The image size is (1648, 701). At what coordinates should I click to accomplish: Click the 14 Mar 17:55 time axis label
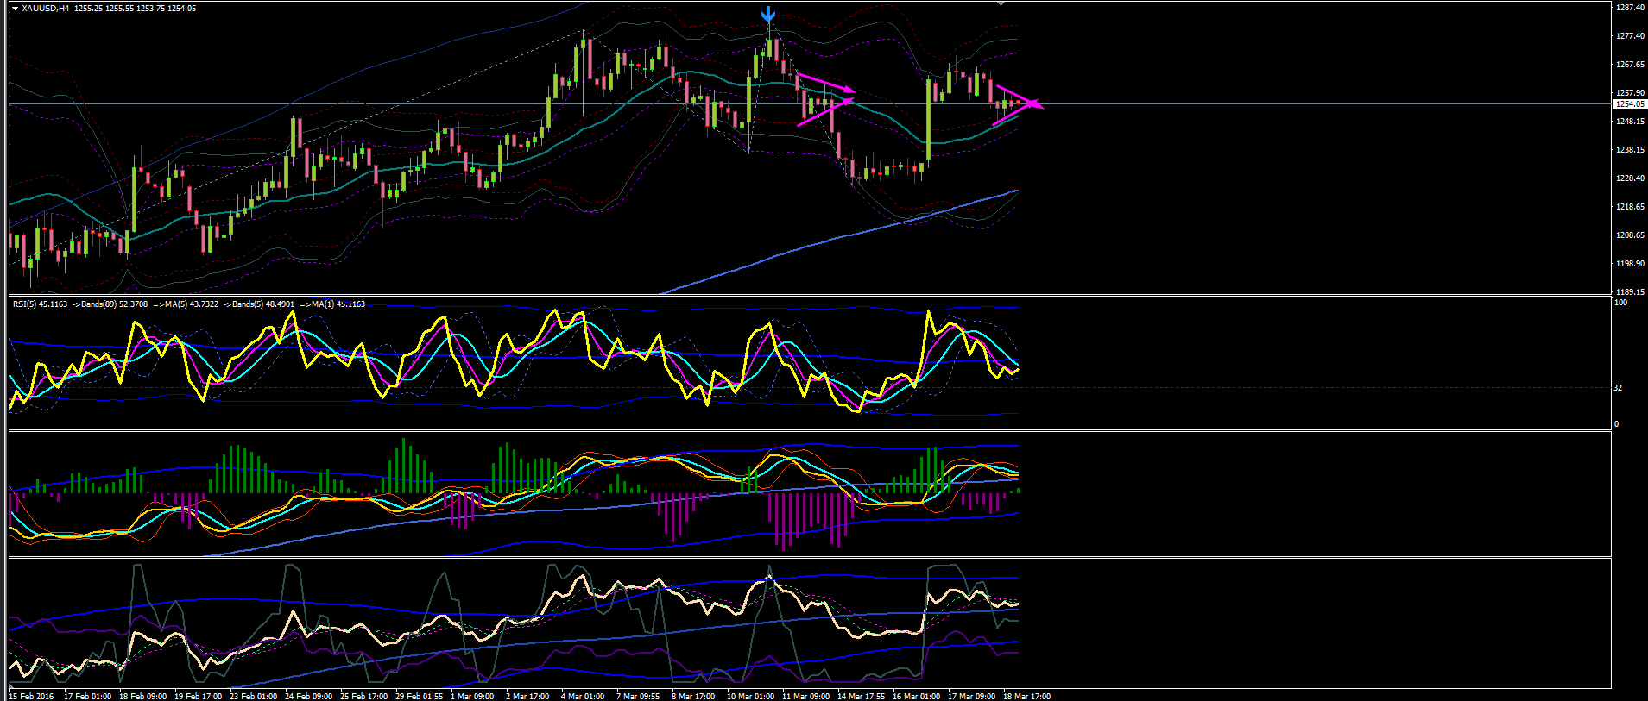pos(861,696)
